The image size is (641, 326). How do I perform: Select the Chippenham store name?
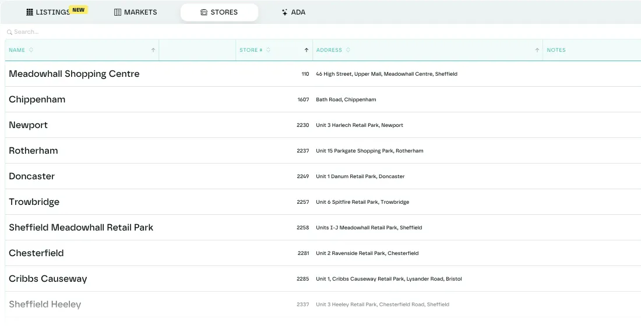point(37,100)
